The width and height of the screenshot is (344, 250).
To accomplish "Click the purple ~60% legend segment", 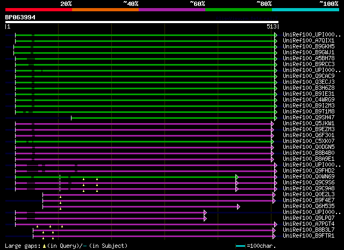I will click(x=172, y=10).
